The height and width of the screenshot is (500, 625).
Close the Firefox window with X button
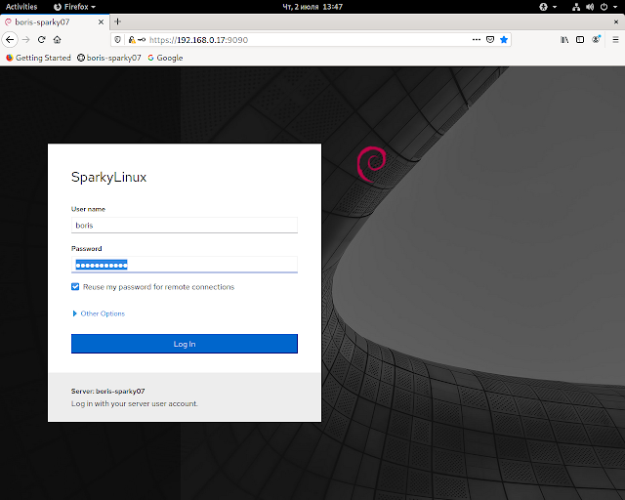[x=616, y=21]
